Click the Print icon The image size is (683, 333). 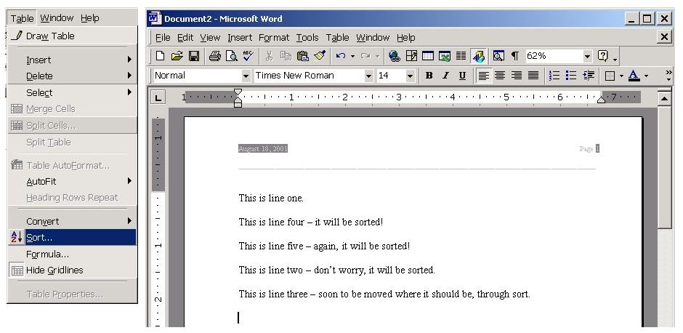coord(215,56)
